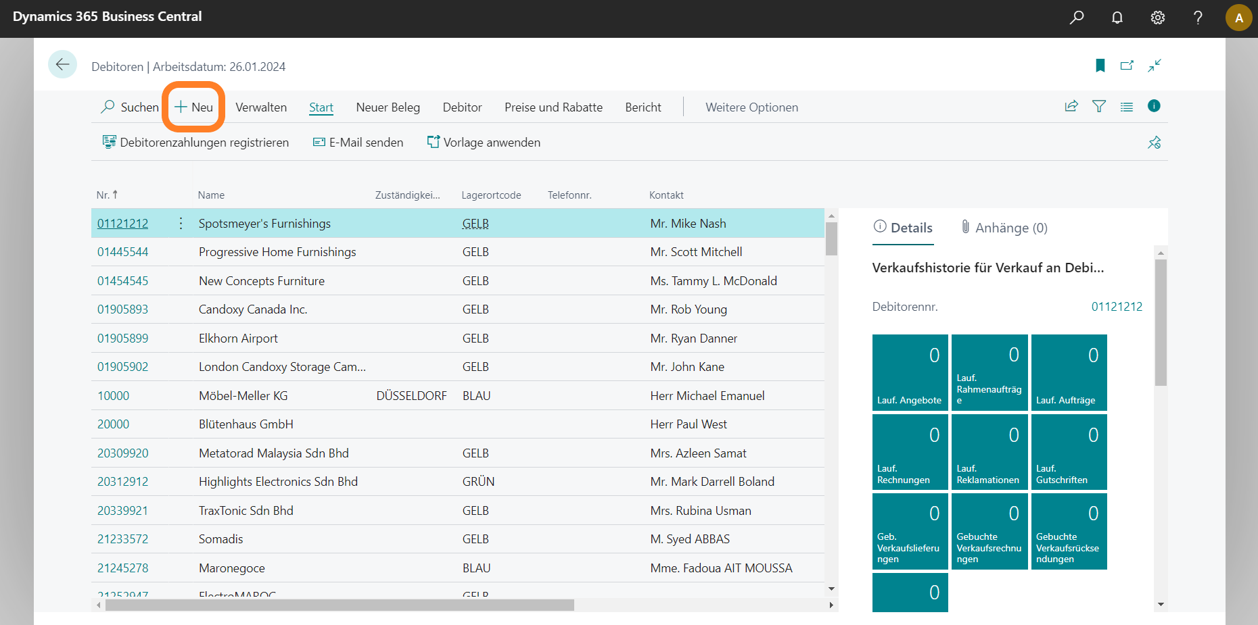Open the search magnifier in top bar

coord(1077,18)
